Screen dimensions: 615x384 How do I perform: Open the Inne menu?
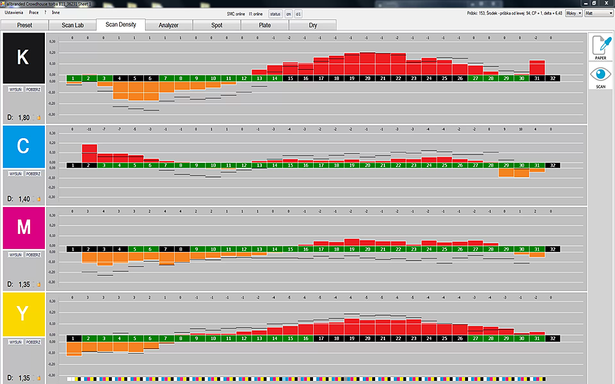(x=56, y=12)
